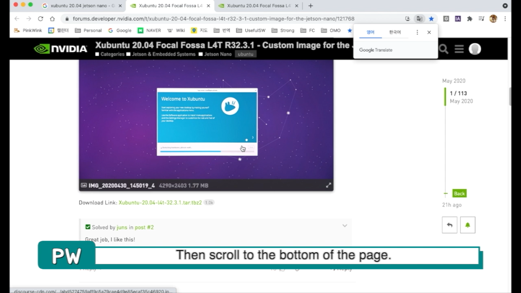Open a new browser tab

(311, 6)
